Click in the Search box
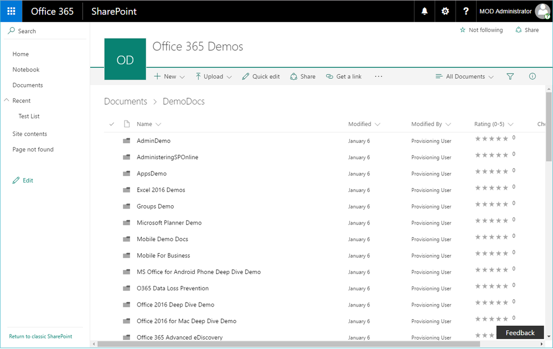 (x=46, y=30)
